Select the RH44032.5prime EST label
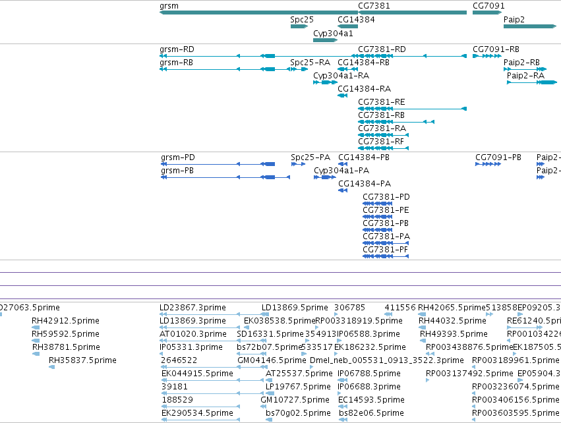Image resolution: width=561 pixels, height=423 pixels. click(x=452, y=321)
